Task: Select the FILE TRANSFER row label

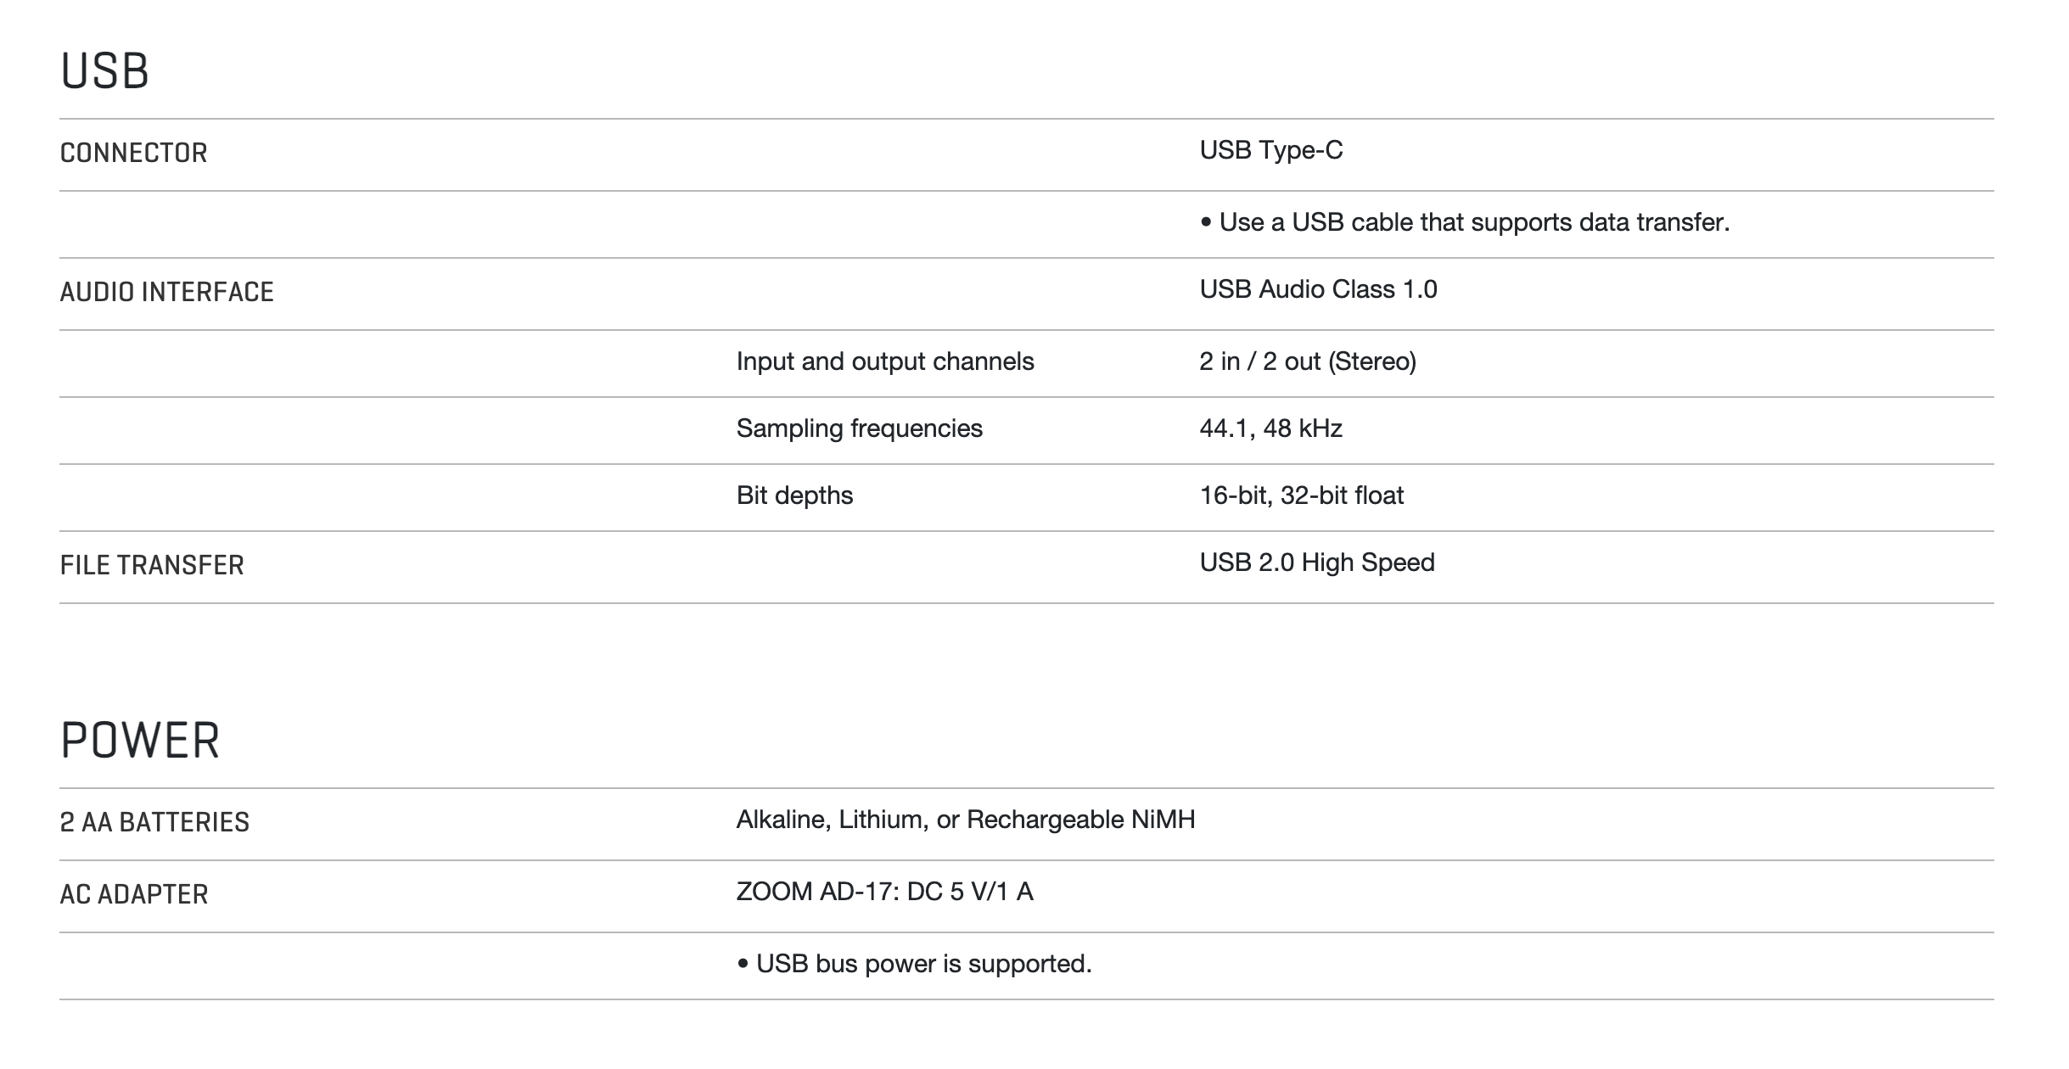Action: pyautogui.click(x=152, y=565)
